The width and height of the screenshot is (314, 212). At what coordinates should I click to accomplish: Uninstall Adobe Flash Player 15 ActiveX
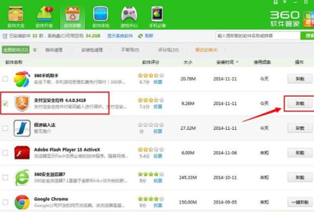click(300, 153)
